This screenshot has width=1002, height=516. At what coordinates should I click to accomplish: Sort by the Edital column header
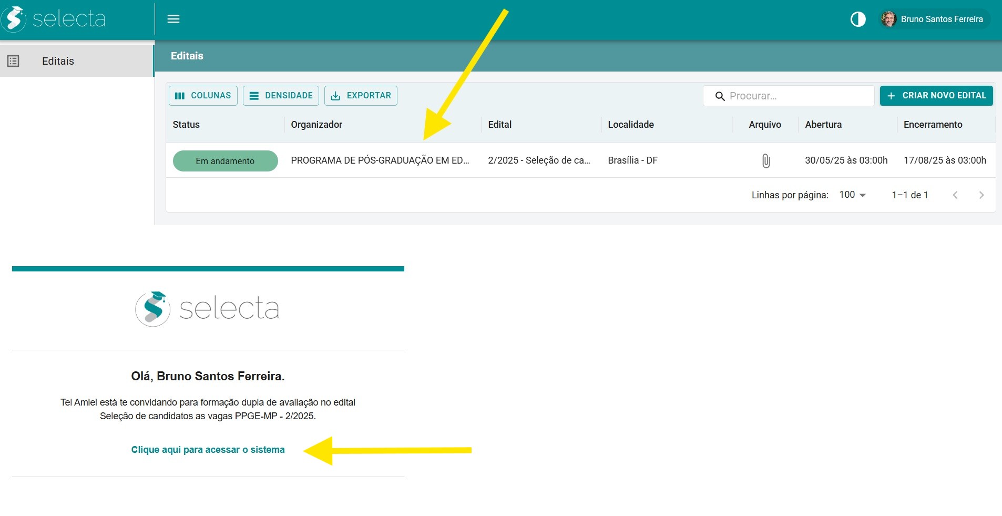point(499,125)
